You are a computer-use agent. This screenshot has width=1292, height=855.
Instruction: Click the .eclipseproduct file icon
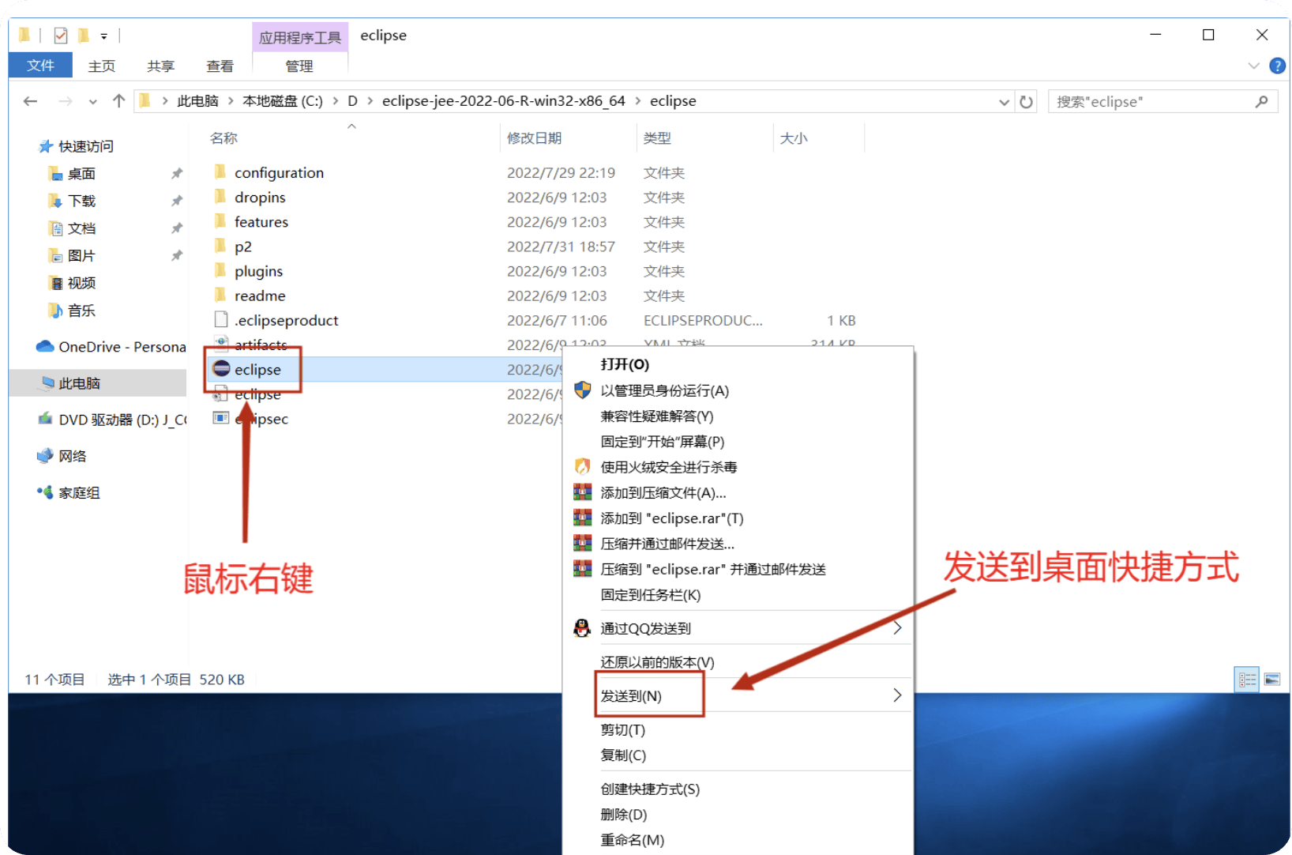(x=221, y=319)
